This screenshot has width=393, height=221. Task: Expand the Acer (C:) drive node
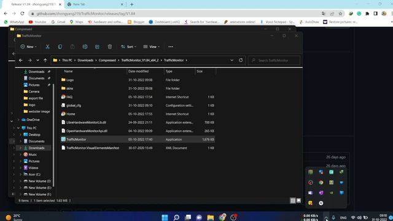pyautogui.click(x=20, y=174)
